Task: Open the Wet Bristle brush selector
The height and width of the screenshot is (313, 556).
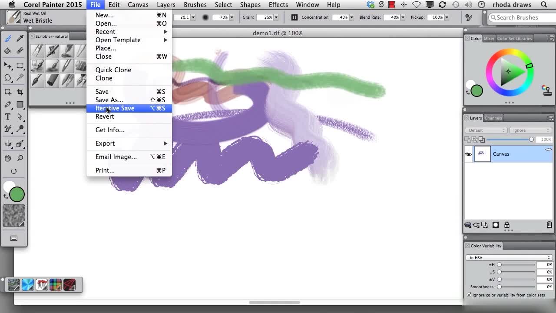Action: [x=14, y=17]
